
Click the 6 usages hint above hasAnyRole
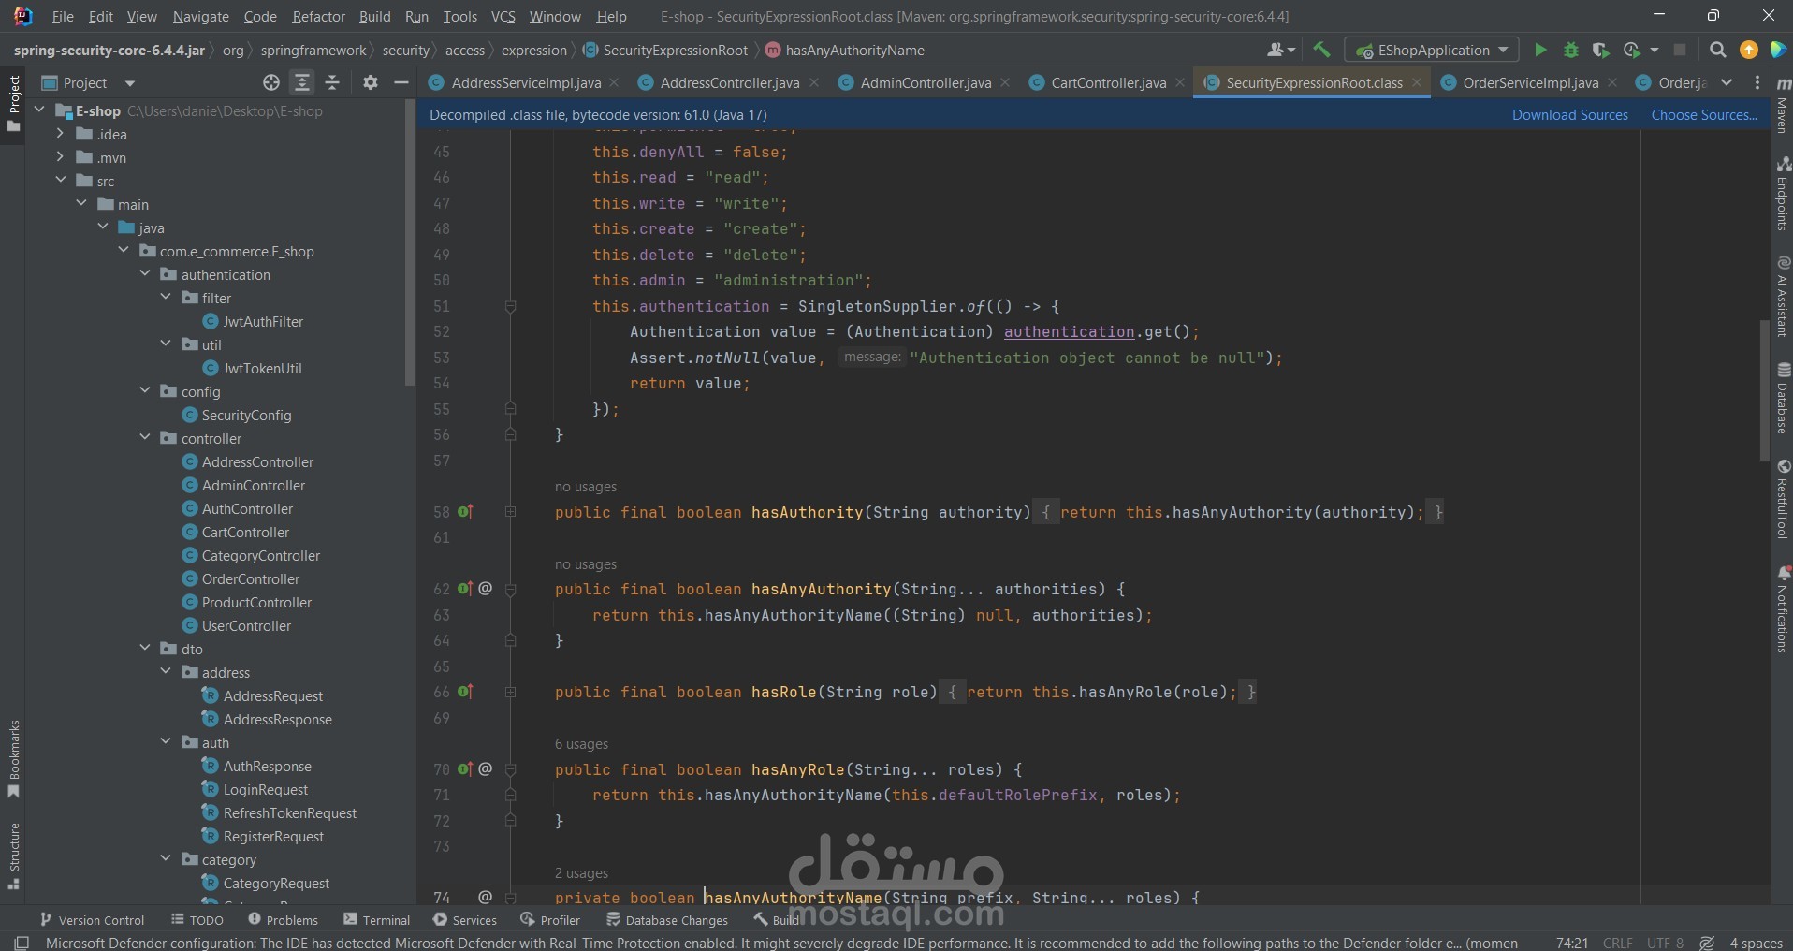pyautogui.click(x=581, y=744)
